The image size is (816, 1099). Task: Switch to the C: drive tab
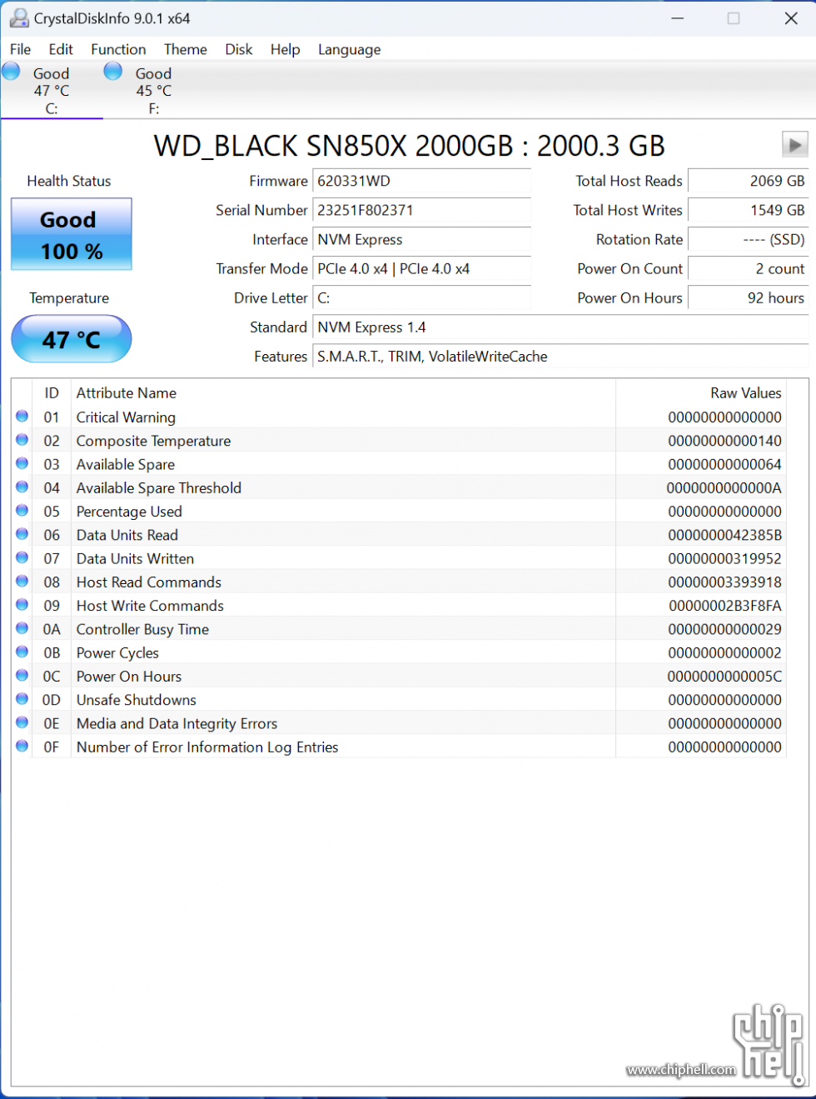(x=52, y=90)
